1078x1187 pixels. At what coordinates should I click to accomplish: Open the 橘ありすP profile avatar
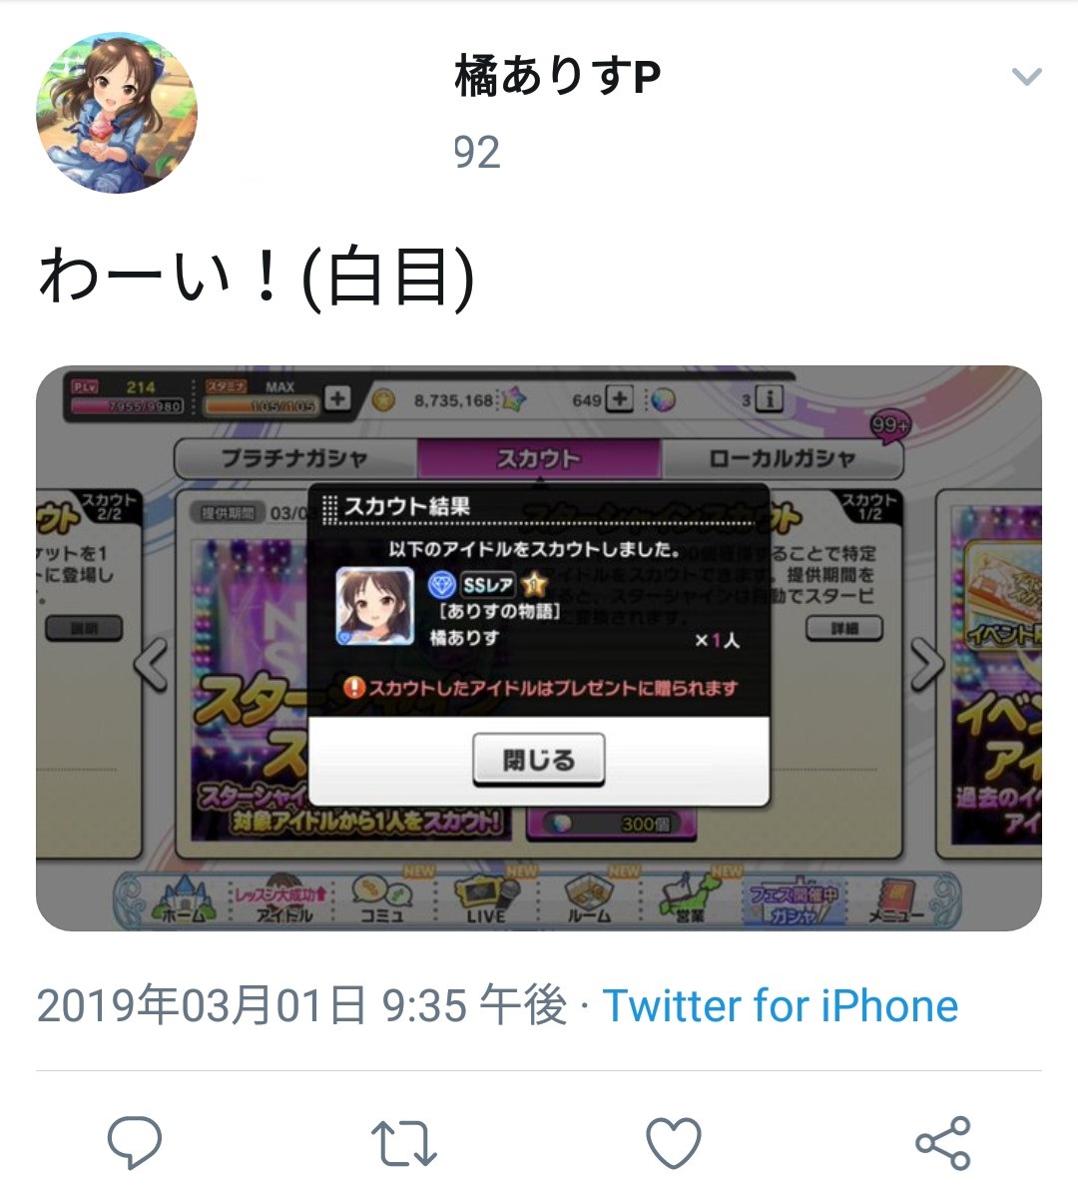pos(117,112)
